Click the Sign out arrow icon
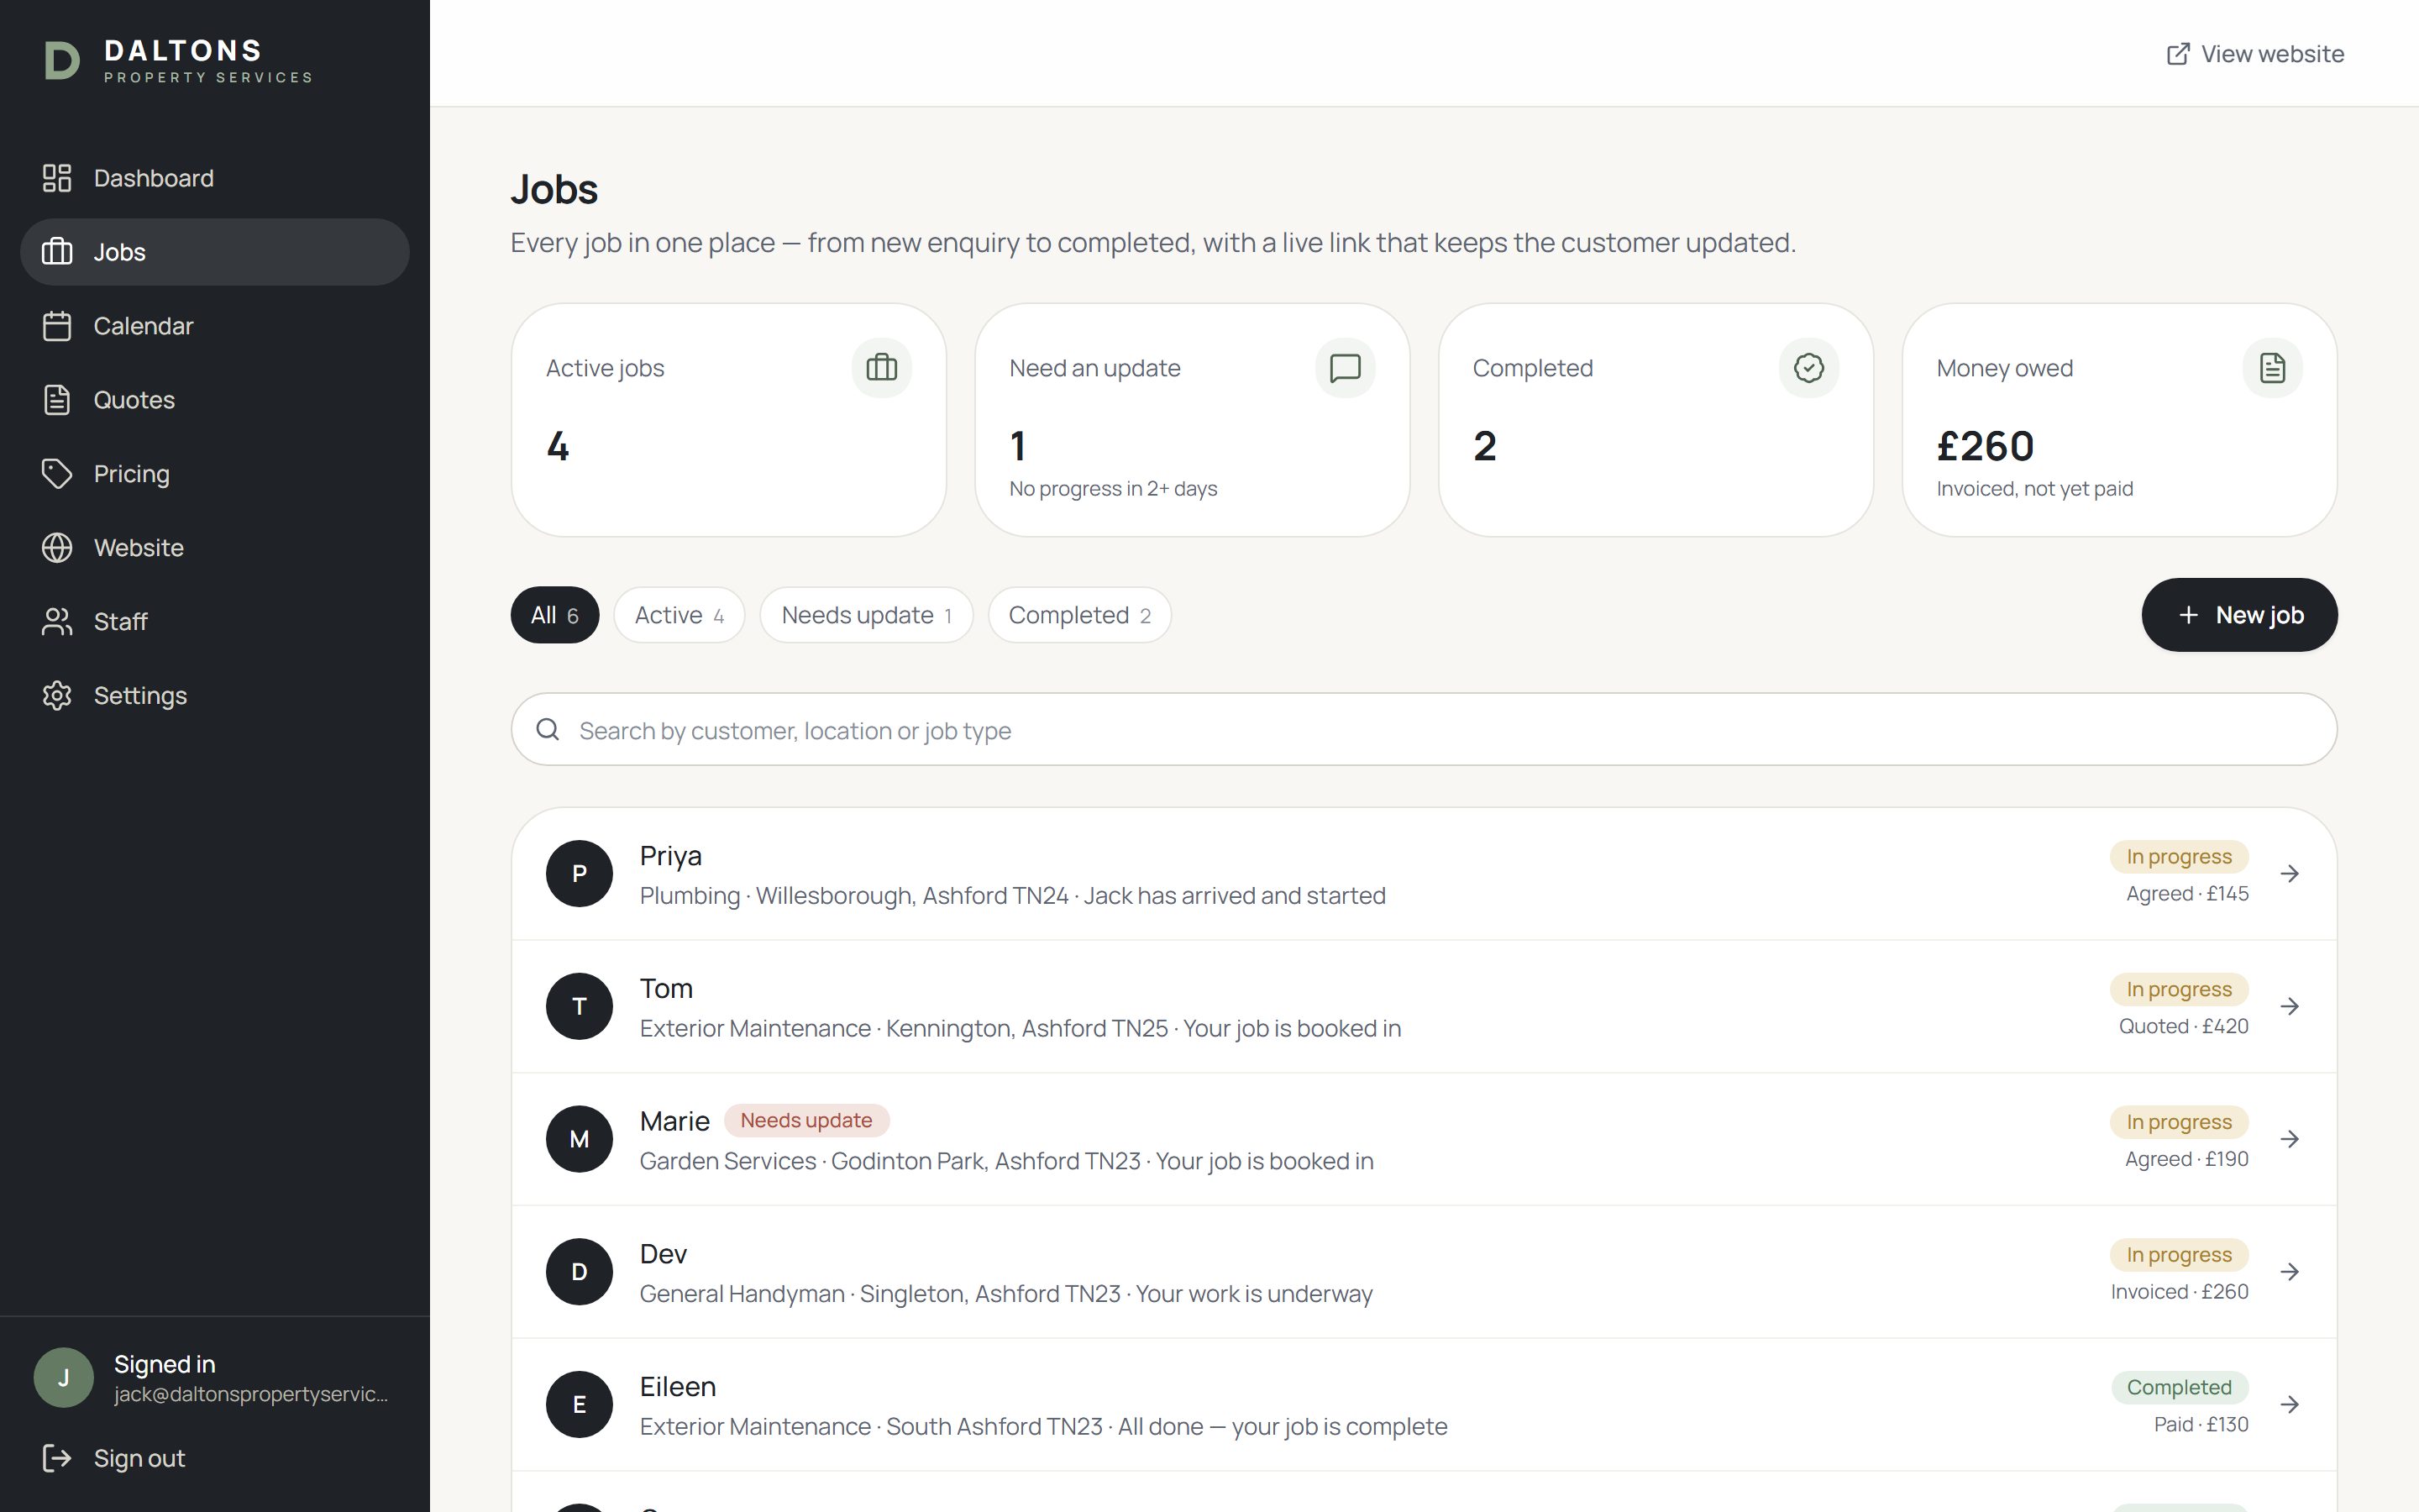 [57, 1458]
